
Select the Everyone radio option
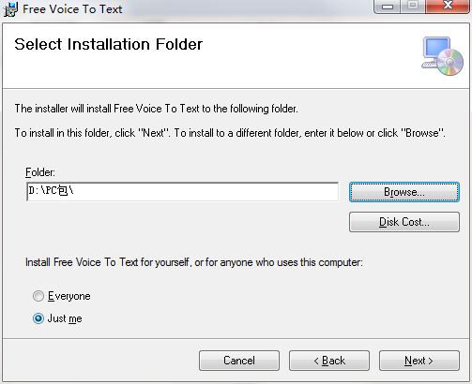[38, 296]
